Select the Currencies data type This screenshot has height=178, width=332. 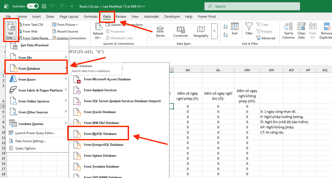(x=181, y=31)
